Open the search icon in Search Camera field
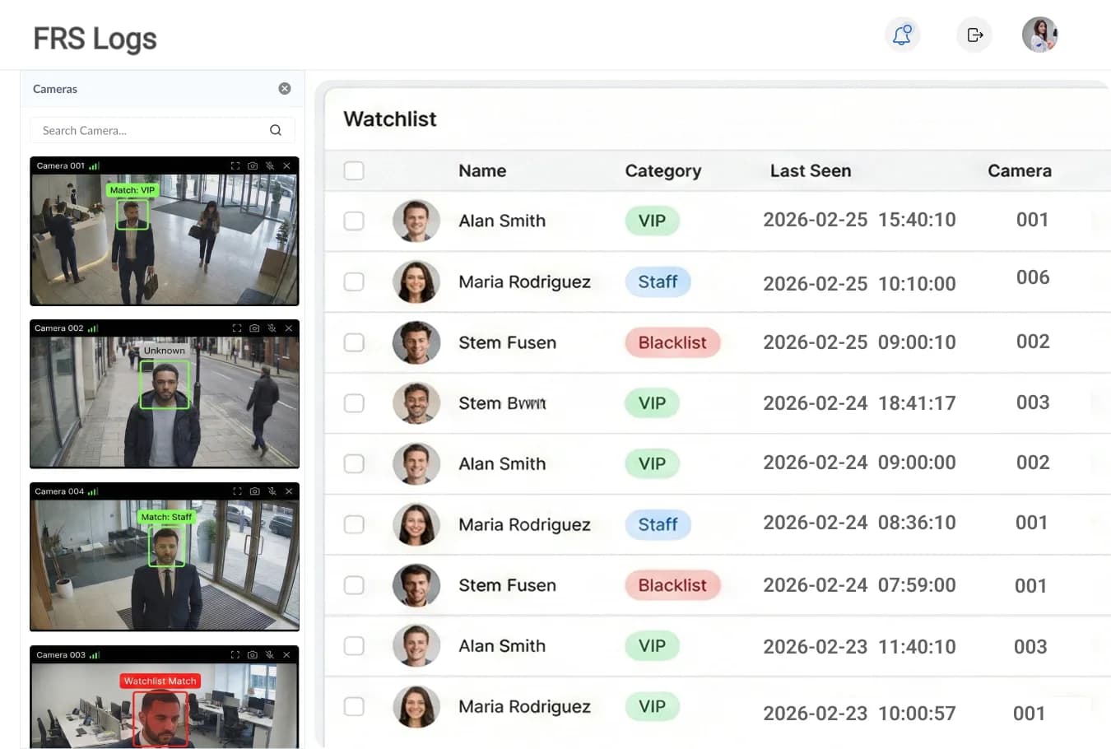 (276, 130)
